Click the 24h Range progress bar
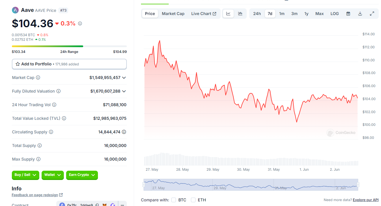 (x=69, y=46)
